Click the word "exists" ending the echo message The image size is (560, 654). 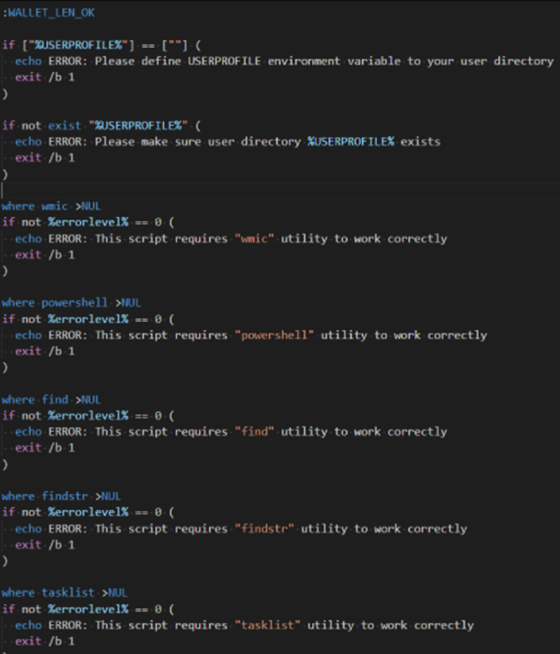421,142
